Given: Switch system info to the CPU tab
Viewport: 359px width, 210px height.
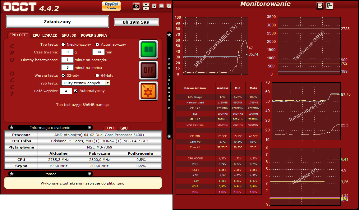Looking at the screenshot, I should pyautogui.click(x=110, y=128).
